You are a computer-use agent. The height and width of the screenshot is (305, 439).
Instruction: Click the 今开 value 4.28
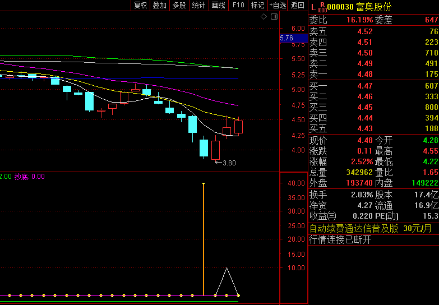pyautogui.click(x=431, y=140)
